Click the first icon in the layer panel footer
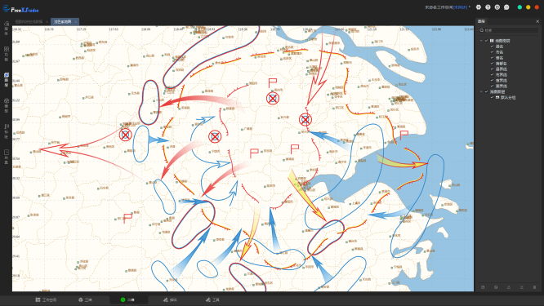 483,287
